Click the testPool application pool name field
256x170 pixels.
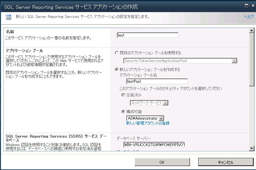[157, 81]
